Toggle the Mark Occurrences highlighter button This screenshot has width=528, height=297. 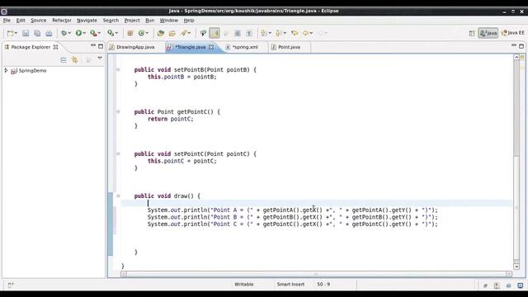[214, 33]
